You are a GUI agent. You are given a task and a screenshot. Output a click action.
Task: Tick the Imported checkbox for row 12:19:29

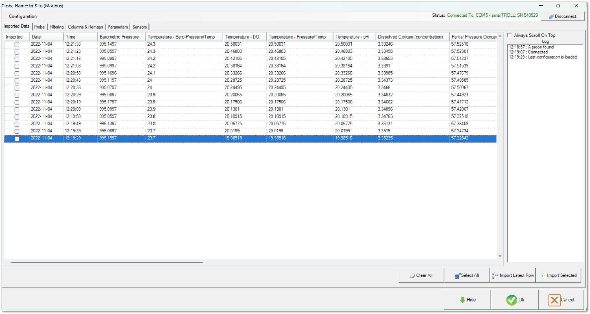[17, 139]
